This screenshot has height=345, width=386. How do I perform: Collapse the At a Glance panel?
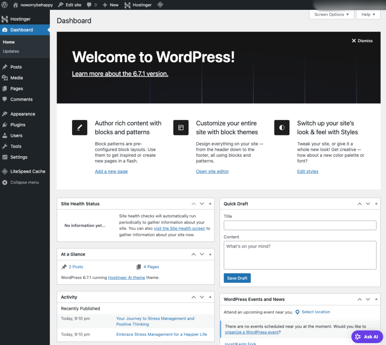210,254
